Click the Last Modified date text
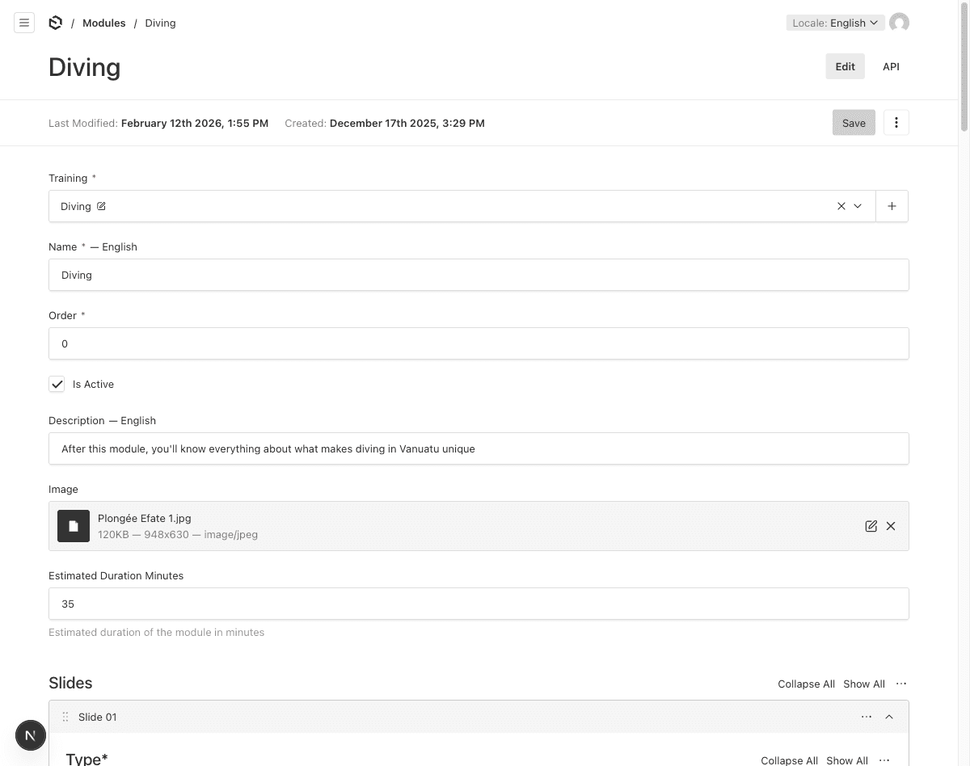The image size is (970, 766). pyautogui.click(x=194, y=123)
